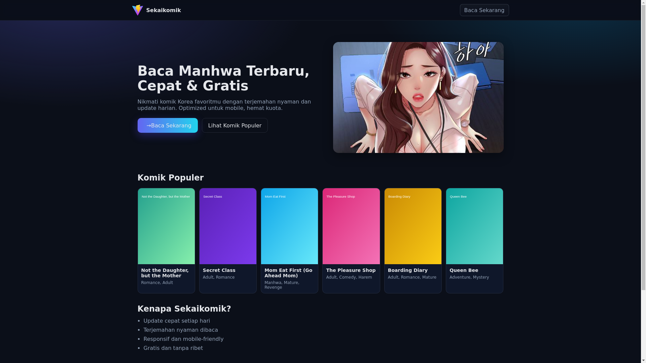Screen dimensions: 646x363
Task: Click the Nikmati komik Korea description paragraph
Action: (x=224, y=105)
